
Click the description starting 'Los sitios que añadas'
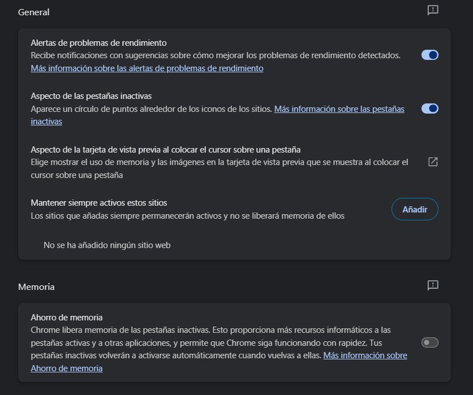(187, 216)
